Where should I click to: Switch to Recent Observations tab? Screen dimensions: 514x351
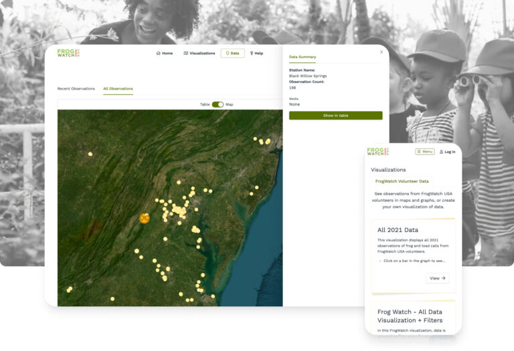[x=76, y=89]
